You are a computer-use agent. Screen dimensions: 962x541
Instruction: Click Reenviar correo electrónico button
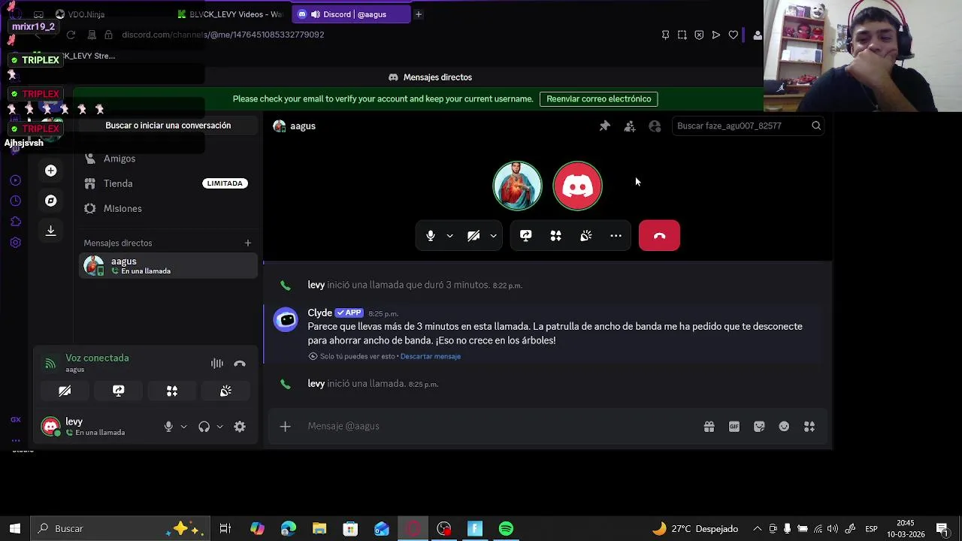click(x=599, y=99)
